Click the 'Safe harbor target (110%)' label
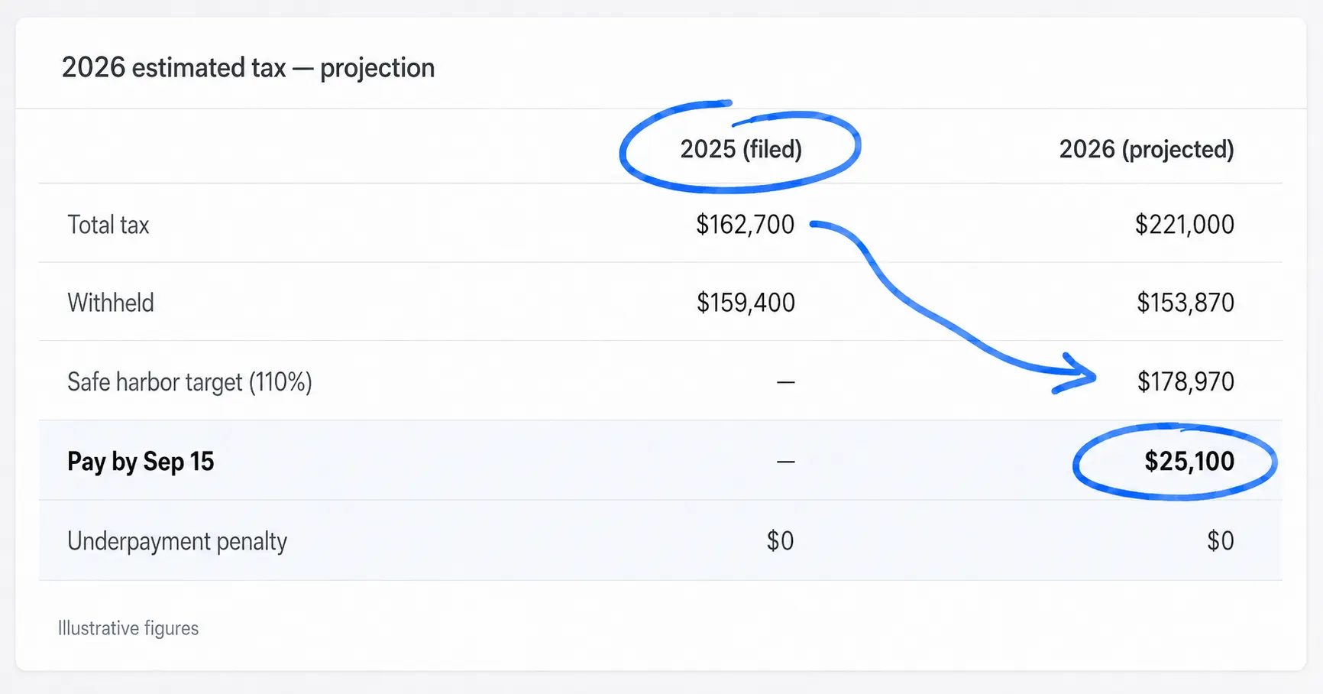The width and height of the screenshot is (1323, 694). [189, 381]
